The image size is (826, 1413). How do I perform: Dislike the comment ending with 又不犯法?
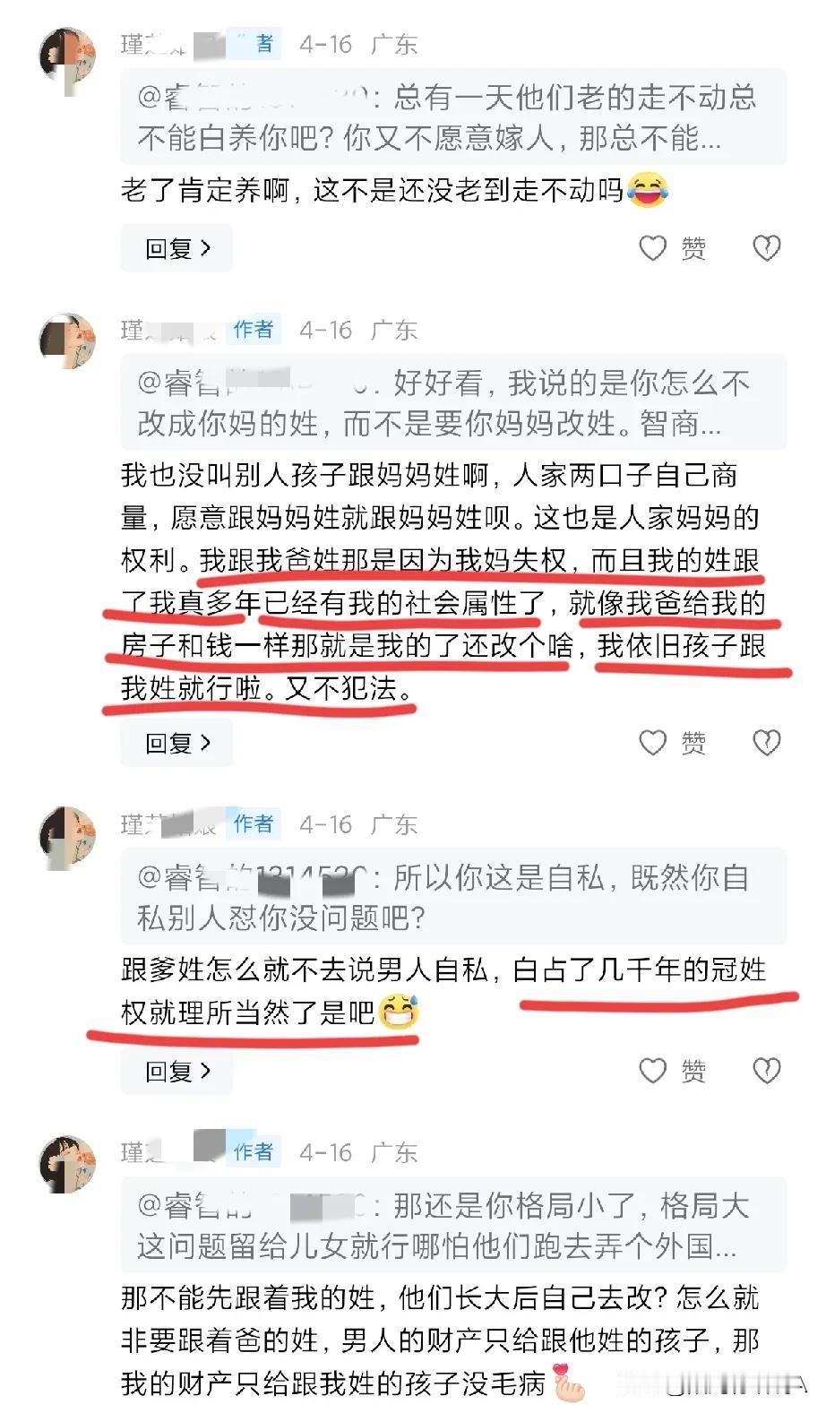766,742
